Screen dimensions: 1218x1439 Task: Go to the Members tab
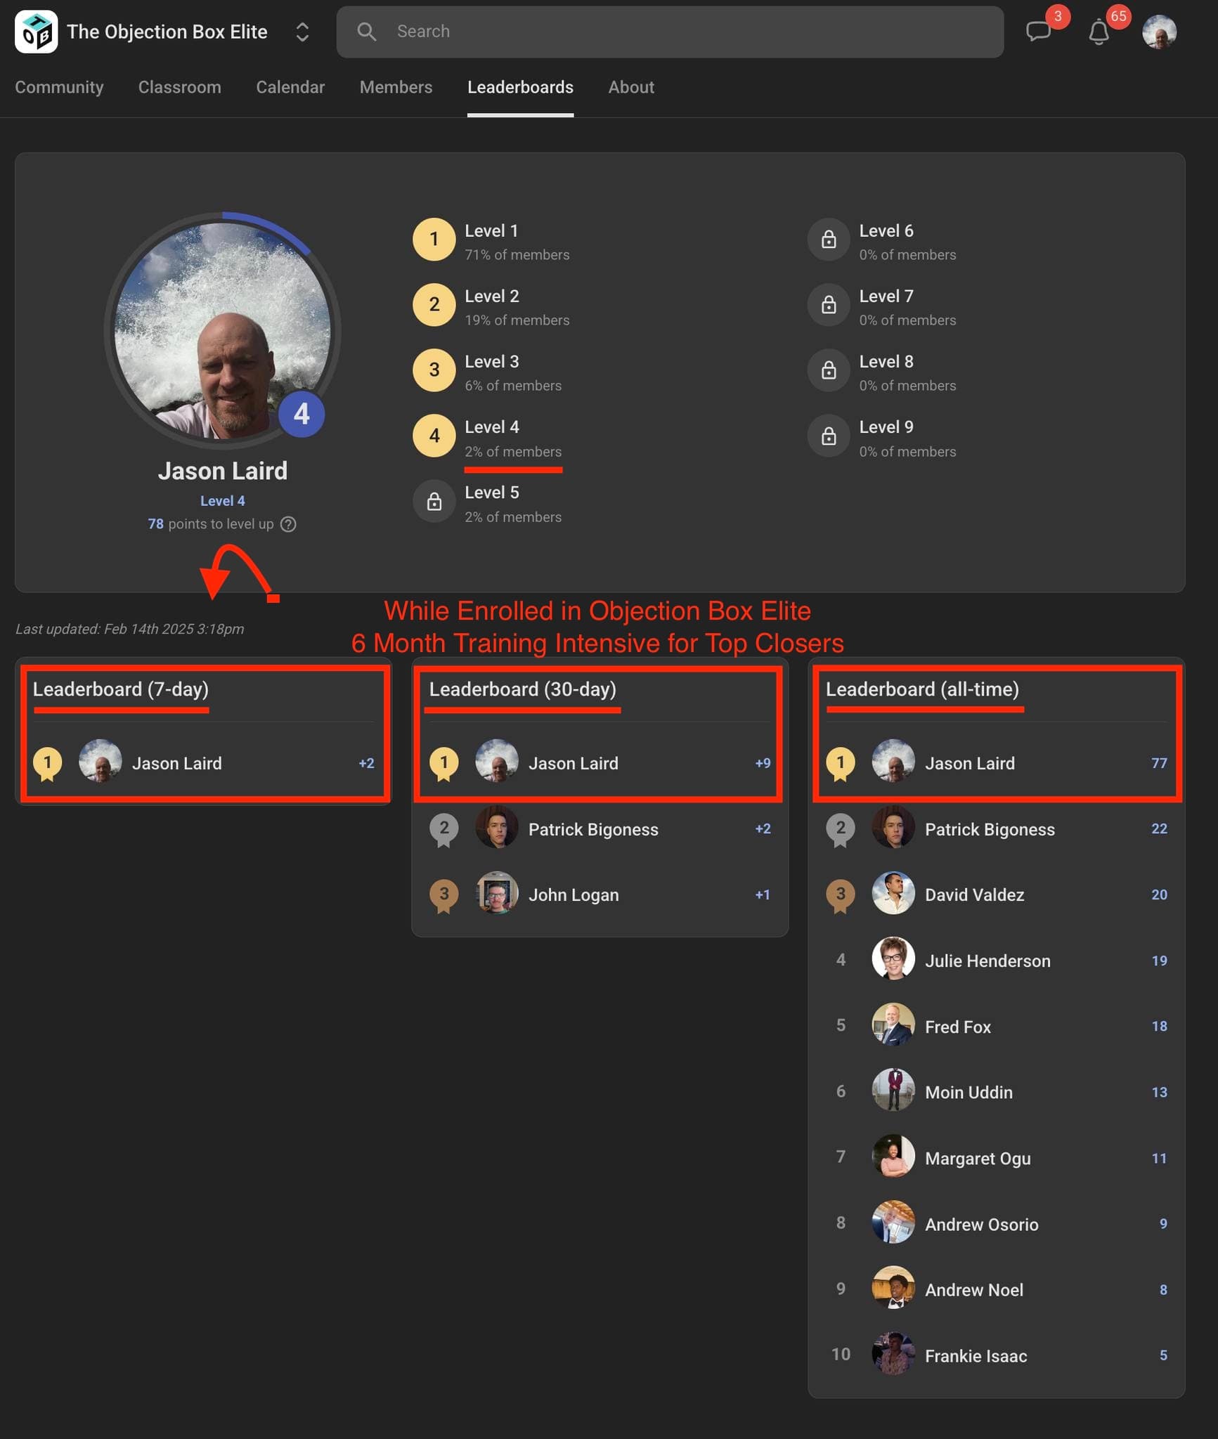pyautogui.click(x=396, y=87)
